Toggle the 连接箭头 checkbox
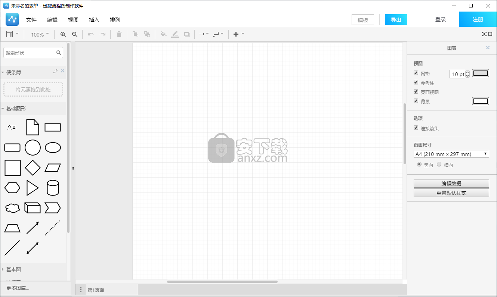497x297 pixels. 416,128
